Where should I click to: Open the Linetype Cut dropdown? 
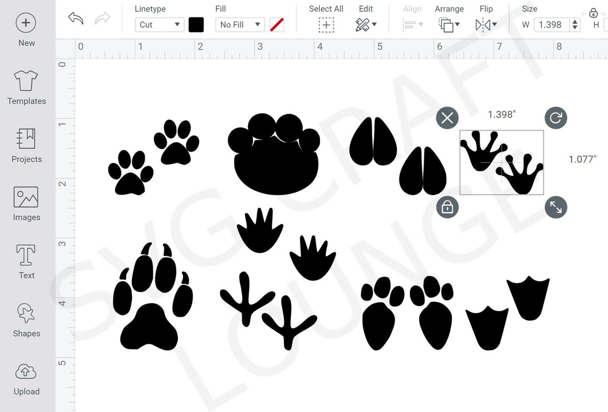pyautogui.click(x=159, y=25)
